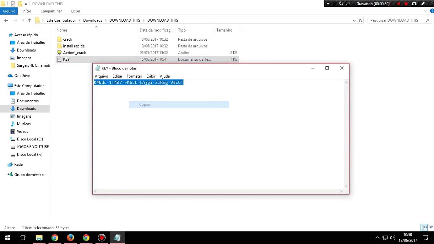This screenshot has width=434, height=244.
Task: Sort files by the Tamanho column
Action: tap(224, 30)
